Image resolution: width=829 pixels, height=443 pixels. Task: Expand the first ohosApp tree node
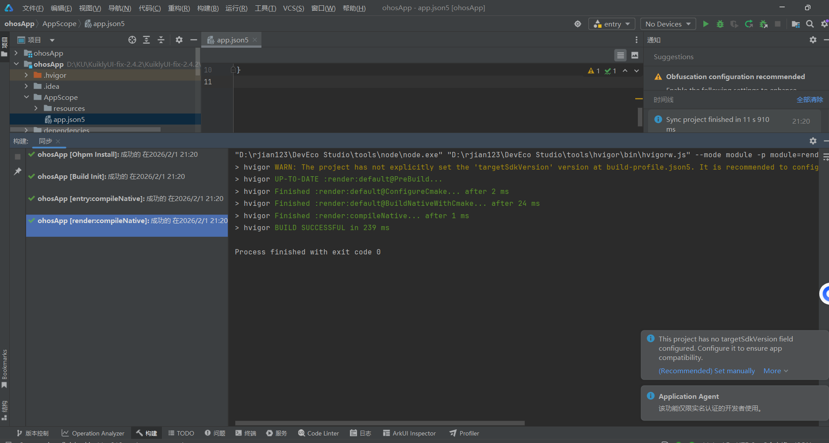pos(16,53)
